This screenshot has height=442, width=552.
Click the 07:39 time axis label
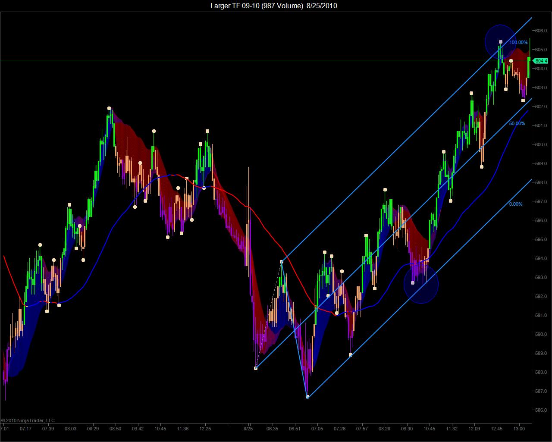point(48,429)
